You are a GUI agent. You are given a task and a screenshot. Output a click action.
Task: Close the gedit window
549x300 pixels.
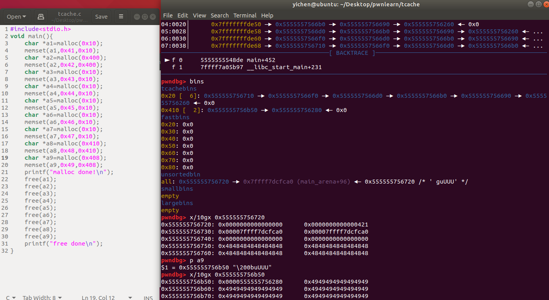click(x=152, y=17)
